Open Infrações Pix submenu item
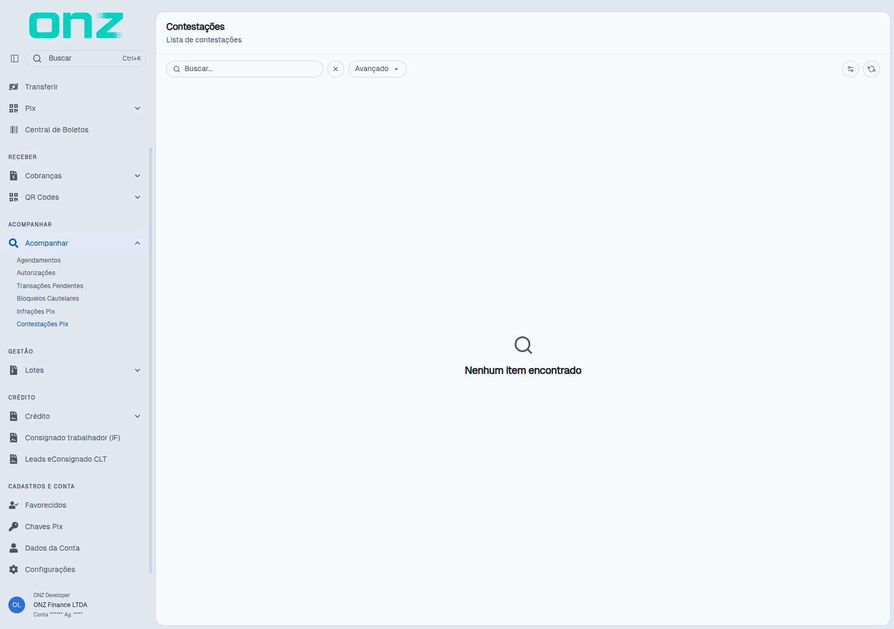 coord(36,312)
